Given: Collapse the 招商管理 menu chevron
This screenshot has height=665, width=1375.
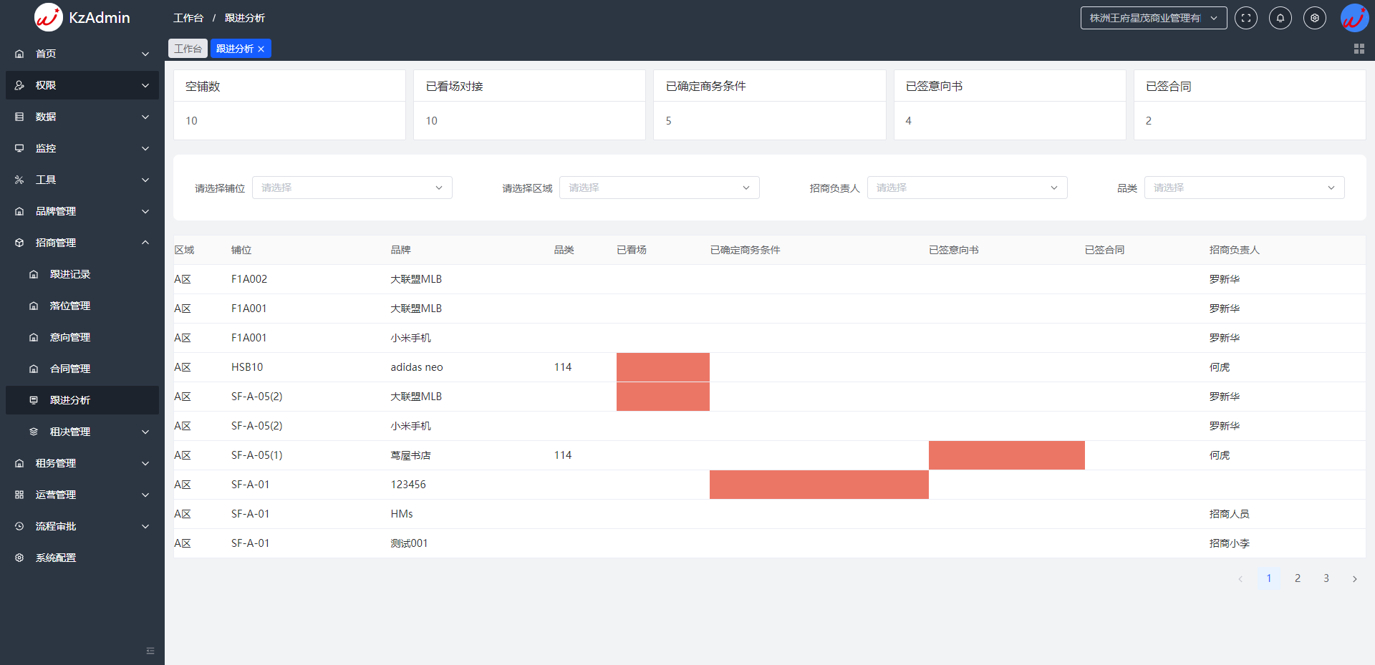Looking at the screenshot, I should 145,243.
